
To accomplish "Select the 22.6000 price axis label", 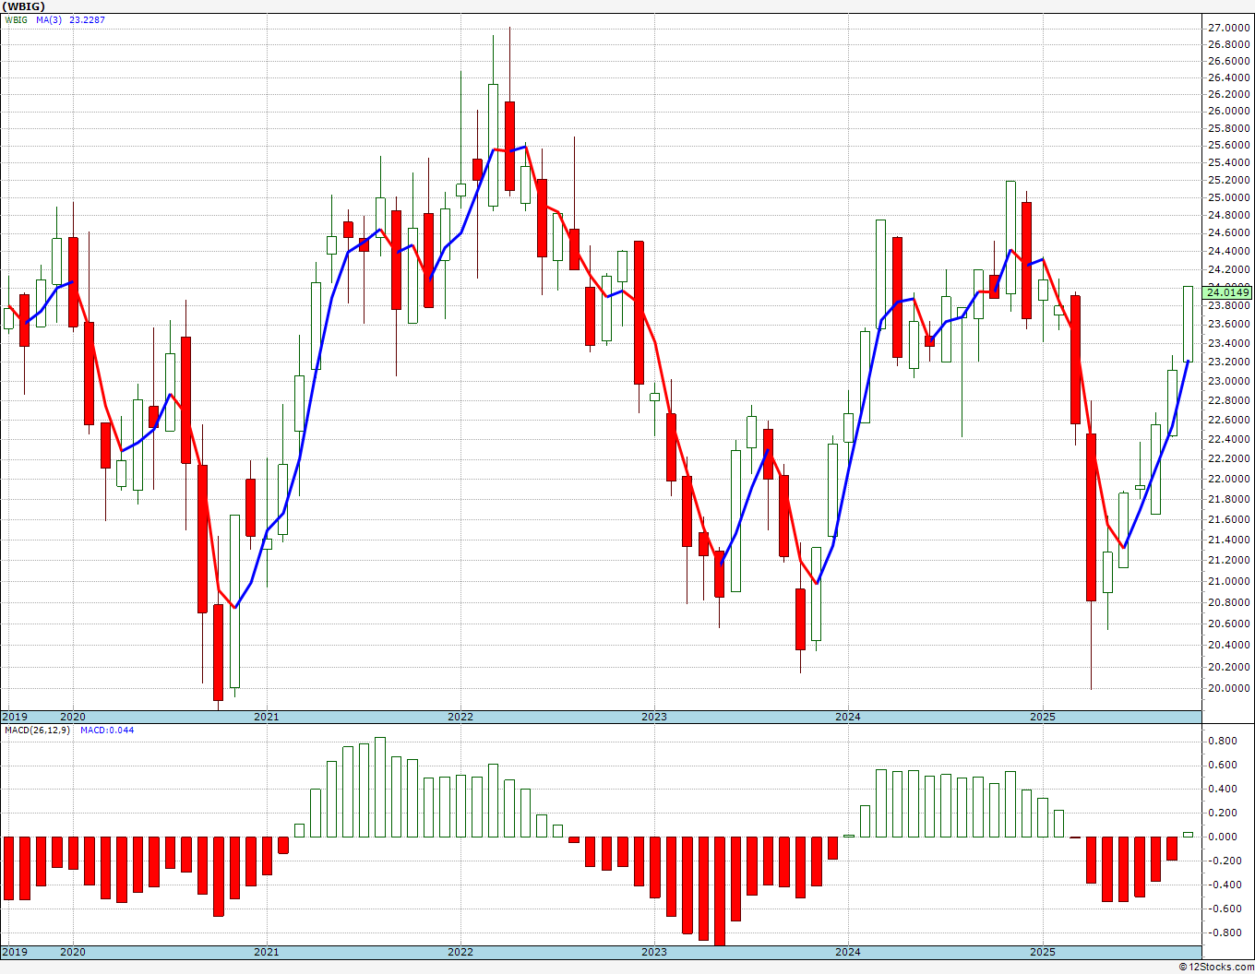I will tap(1228, 420).
